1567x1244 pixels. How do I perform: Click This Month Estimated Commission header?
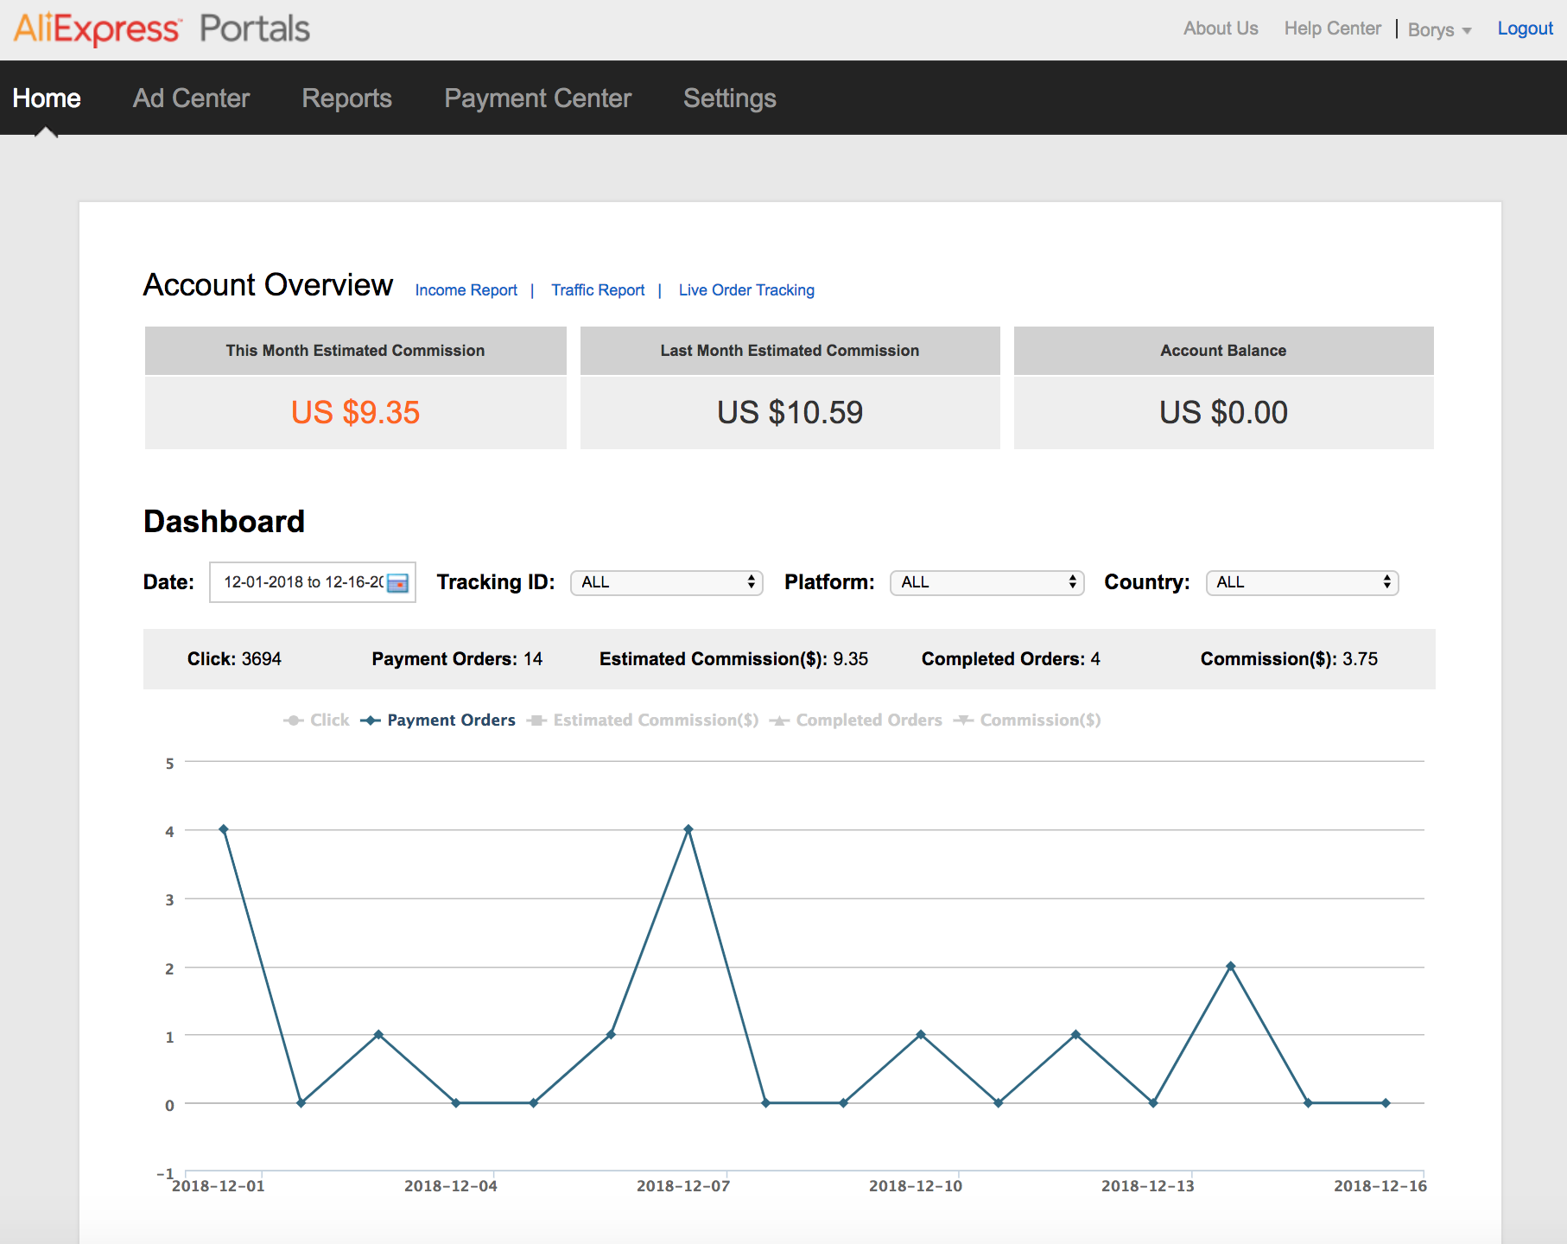tap(355, 351)
